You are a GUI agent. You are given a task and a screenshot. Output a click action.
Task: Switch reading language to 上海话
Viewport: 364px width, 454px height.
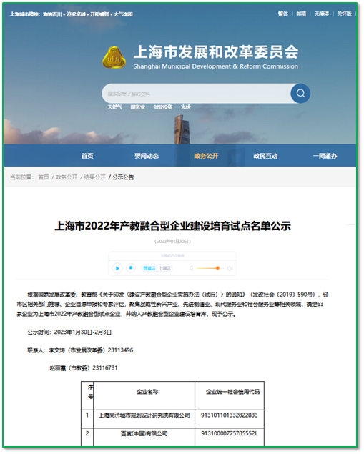tap(164, 268)
